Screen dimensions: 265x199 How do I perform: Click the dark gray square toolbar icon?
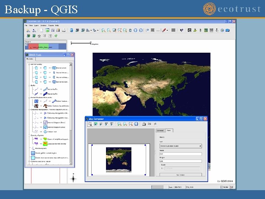[173, 30]
